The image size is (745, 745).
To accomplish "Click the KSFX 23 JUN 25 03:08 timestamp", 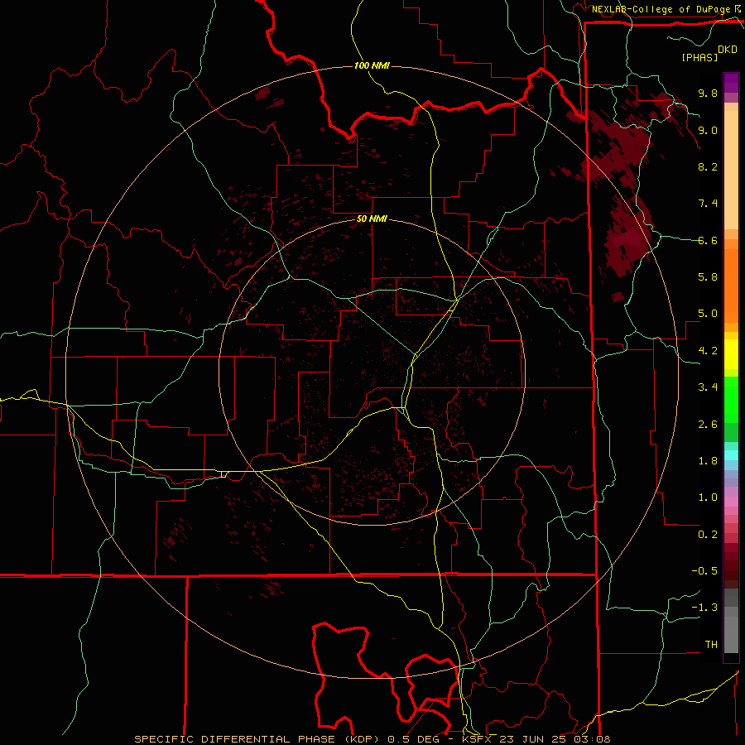I will (537, 739).
